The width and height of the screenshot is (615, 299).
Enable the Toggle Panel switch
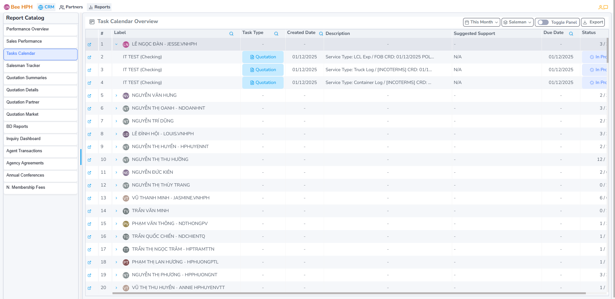pos(543,22)
